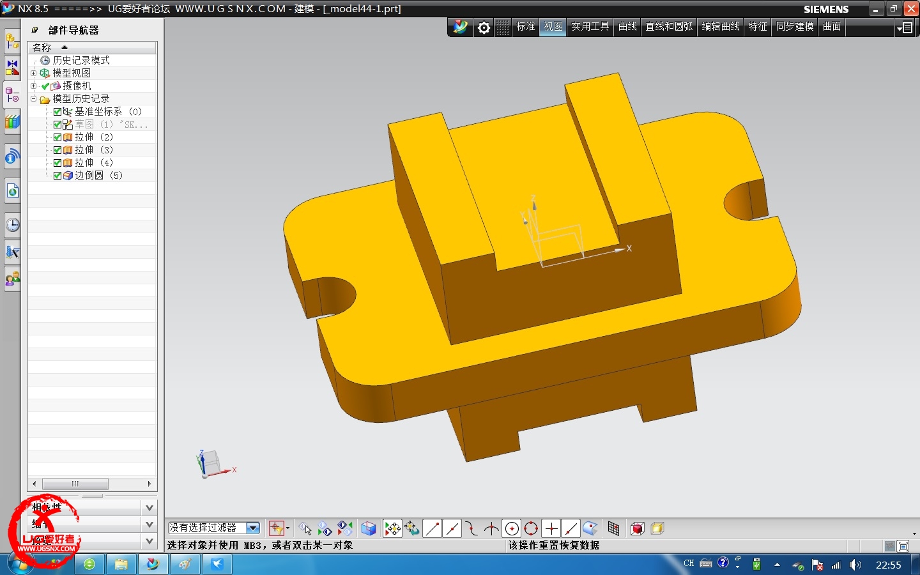Toggle the end point snap icon
This screenshot has width=920, height=575.
[x=433, y=529]
